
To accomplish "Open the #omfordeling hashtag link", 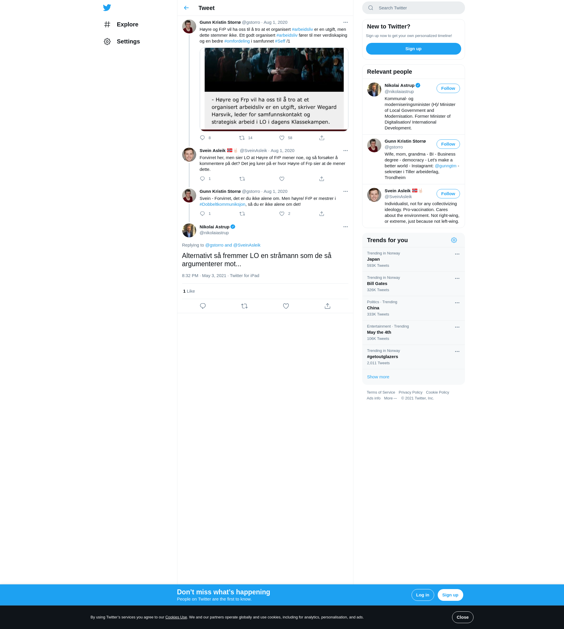I will coord(237,41).
